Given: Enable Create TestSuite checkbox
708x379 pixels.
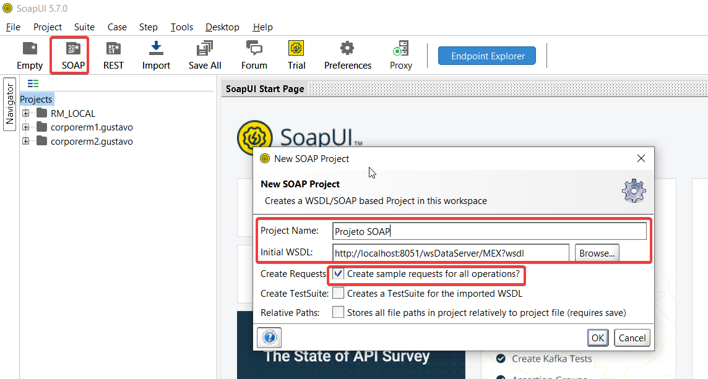Looking at the screenshot, I should pos(338,293).
